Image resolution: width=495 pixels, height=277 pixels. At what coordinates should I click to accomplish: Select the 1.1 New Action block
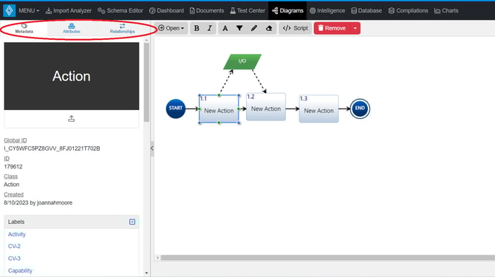pos(219,109)
